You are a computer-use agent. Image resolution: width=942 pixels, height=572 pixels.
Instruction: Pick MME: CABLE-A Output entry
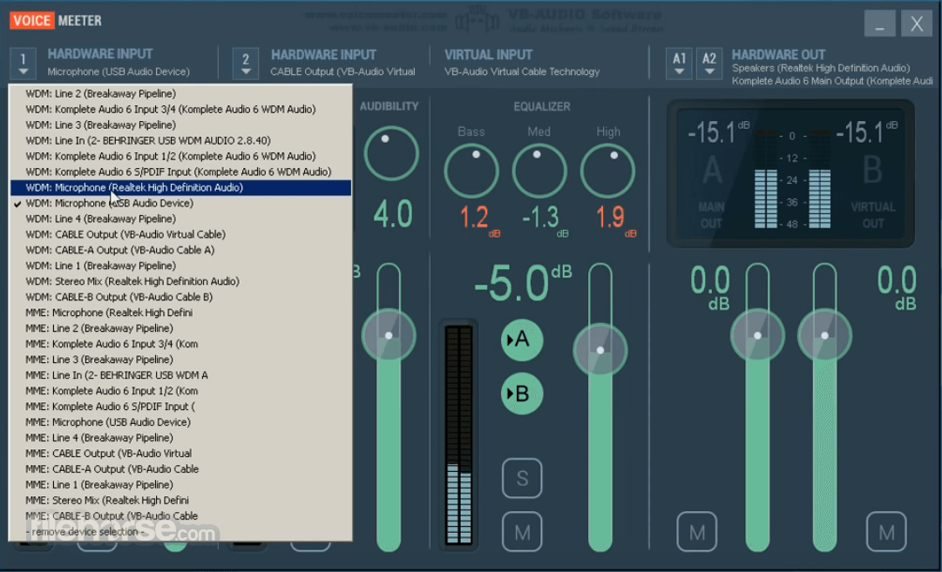181,468
